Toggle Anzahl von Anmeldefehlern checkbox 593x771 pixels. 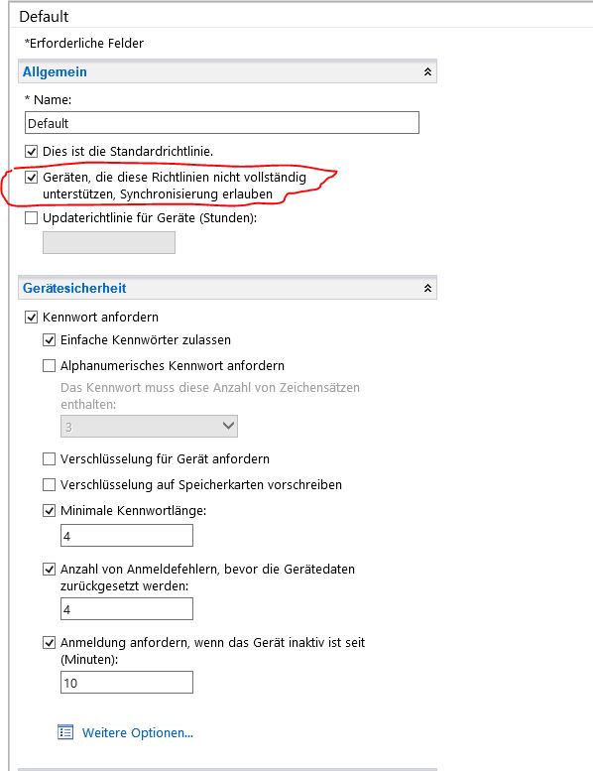pos(50,570)
